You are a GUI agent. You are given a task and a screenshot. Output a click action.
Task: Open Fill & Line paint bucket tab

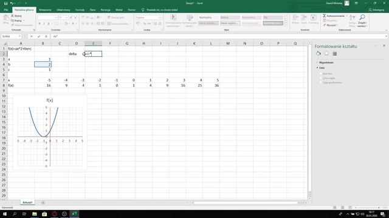pos(318,53)
